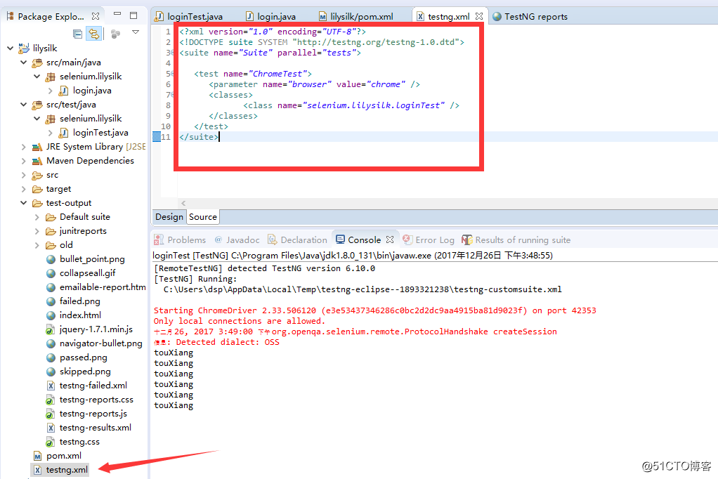Switch to Design view of XML editor

click(169, 217)
